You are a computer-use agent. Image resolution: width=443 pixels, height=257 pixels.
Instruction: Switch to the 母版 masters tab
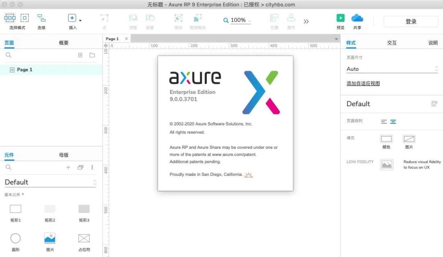tap(64, 155)
